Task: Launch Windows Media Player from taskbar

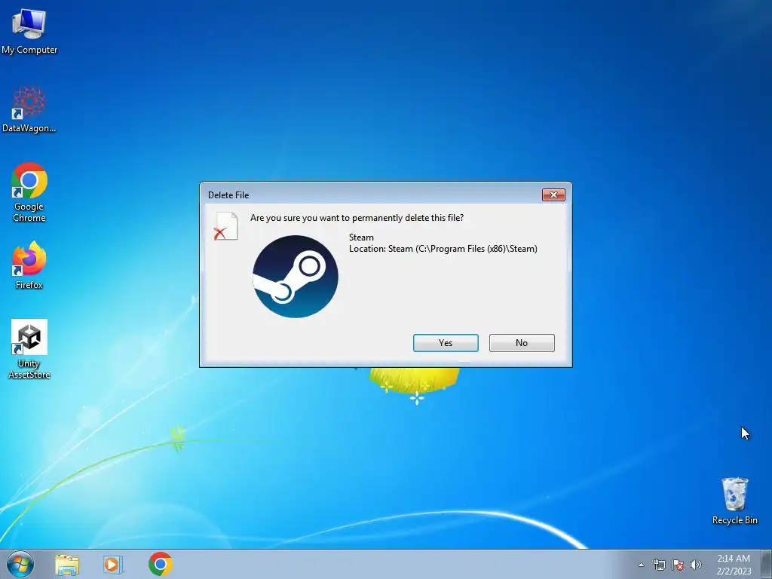Action: pyautogui.click(x=113, y=564)
